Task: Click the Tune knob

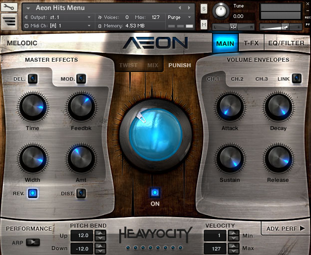Action: (220, 11)
